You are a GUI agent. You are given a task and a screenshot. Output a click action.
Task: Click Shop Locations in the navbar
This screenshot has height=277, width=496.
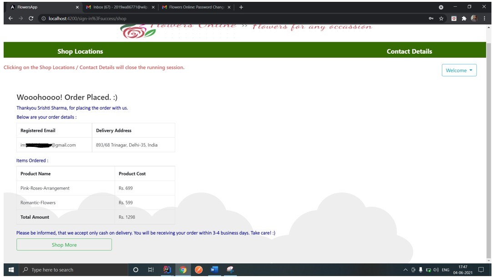[80, 51]
